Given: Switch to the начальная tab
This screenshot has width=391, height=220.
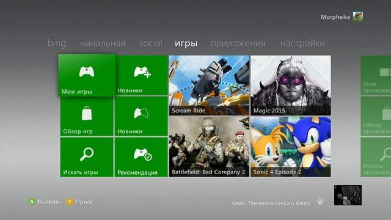Looking at the screenshot, I should (103, 43).
